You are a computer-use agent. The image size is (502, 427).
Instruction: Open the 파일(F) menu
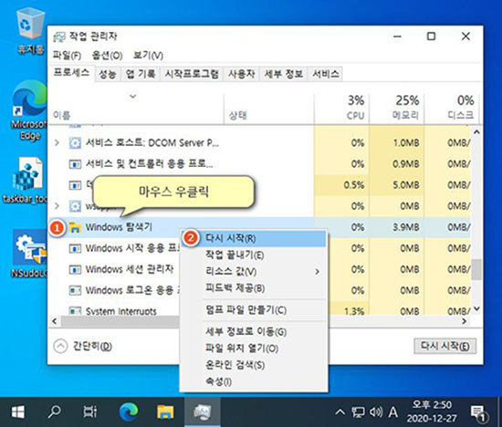tap(67, 56)
